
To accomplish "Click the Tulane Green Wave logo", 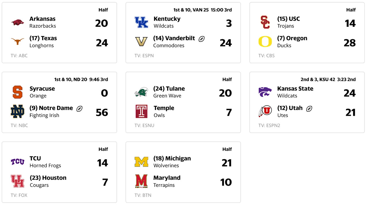I will point(141,92).
